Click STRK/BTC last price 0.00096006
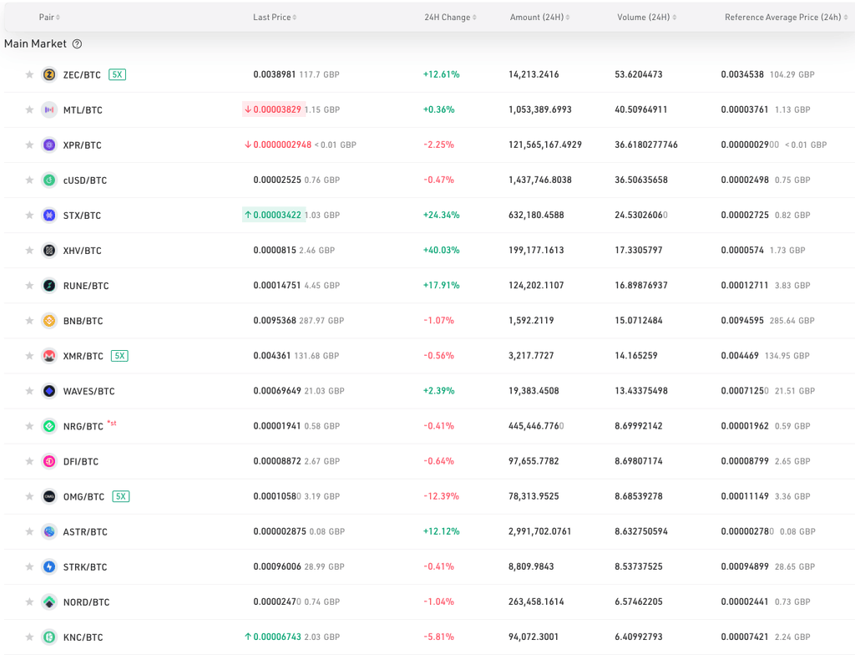 277,566
